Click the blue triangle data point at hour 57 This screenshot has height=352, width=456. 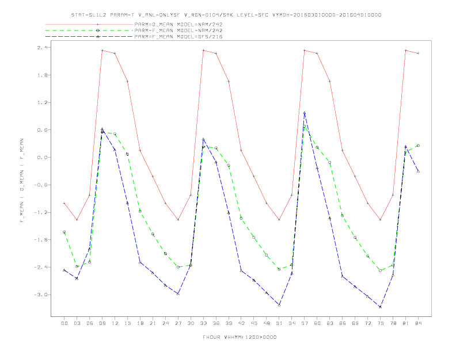(x=305, y=113)
